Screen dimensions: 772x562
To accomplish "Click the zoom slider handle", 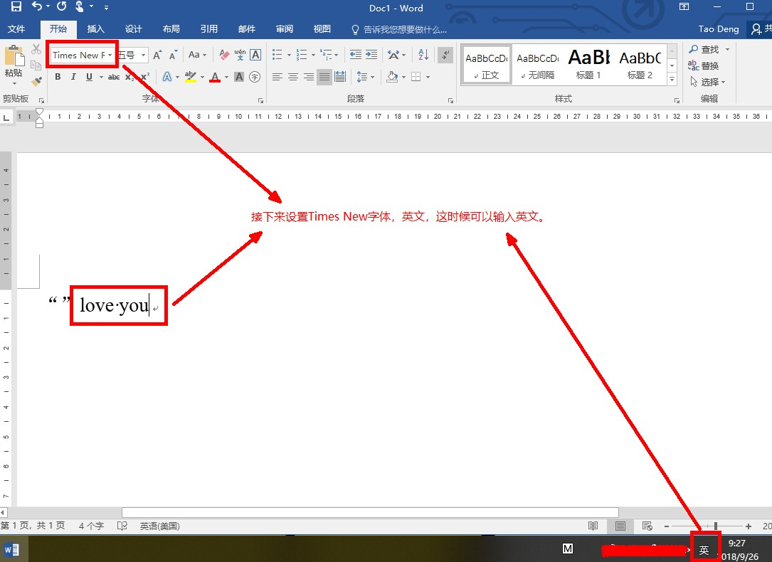I will click(x=715, y=526).
